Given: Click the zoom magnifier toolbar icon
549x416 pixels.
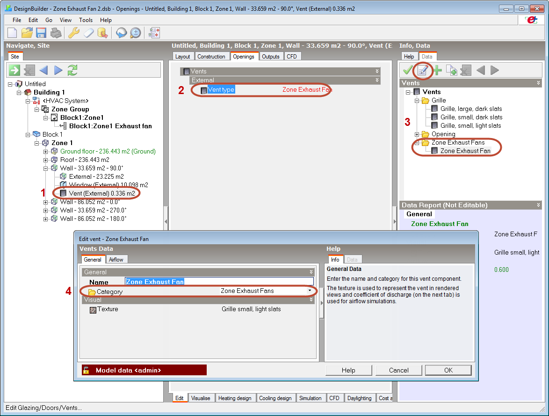Looking at the screenshot, I should 135,33.
